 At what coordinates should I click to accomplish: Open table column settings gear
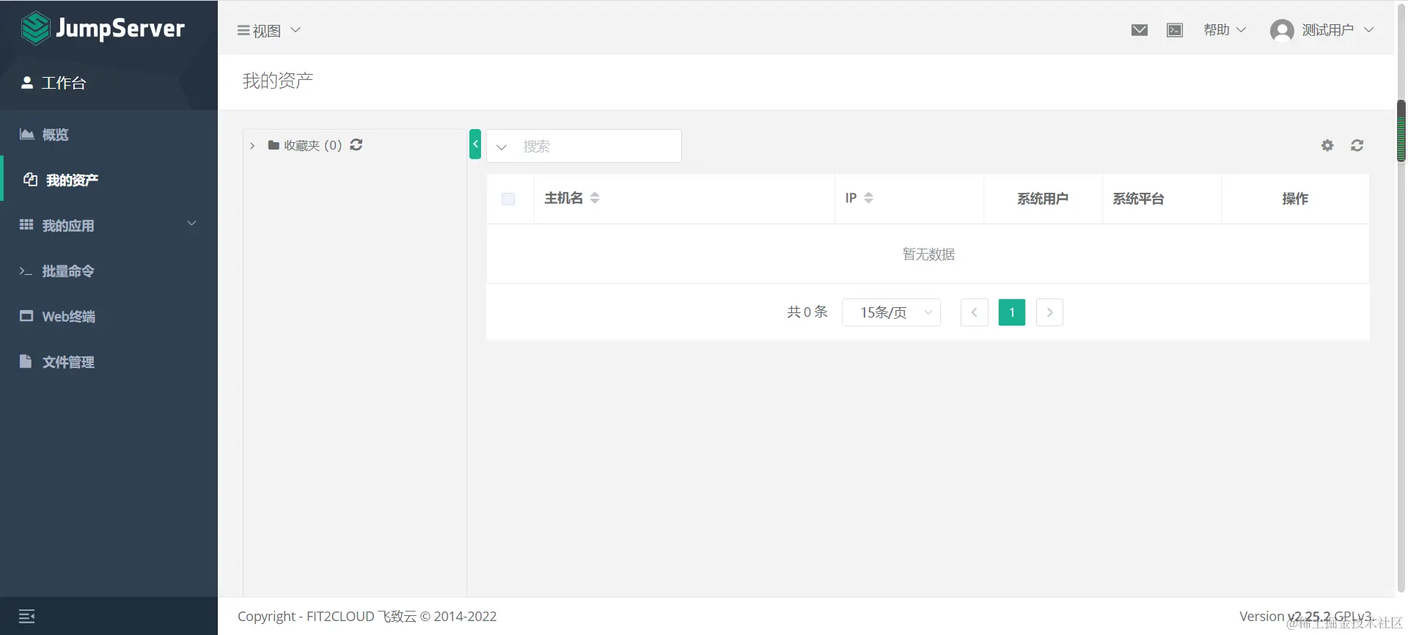(1327, 145)
